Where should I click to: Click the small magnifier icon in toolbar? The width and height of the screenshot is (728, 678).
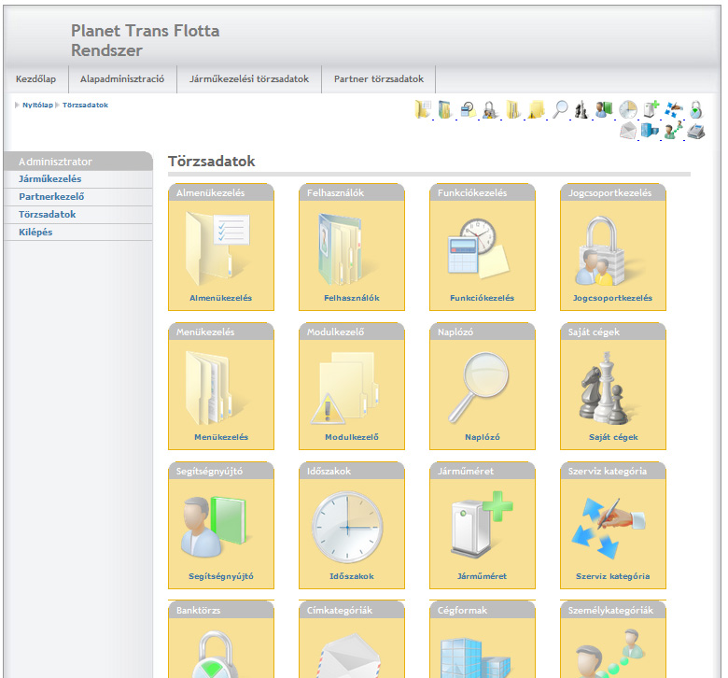(560, 109)
